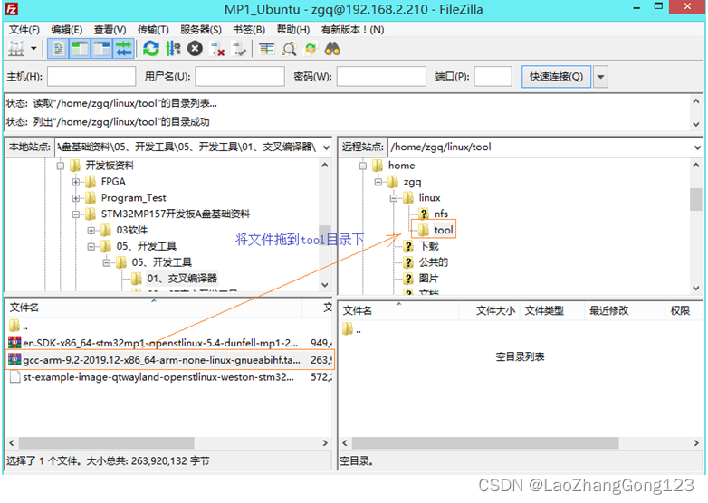Sort remote list by 权限 column
This screenshot has height=503, width=708.
coord(680,311)
